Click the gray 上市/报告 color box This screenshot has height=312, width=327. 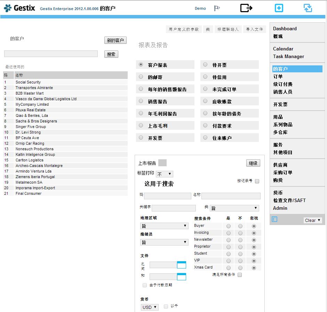(x=162, y=163)
